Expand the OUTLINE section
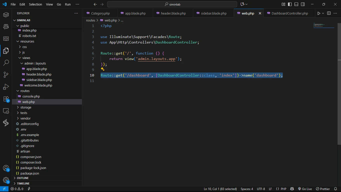 coord(23,178)
